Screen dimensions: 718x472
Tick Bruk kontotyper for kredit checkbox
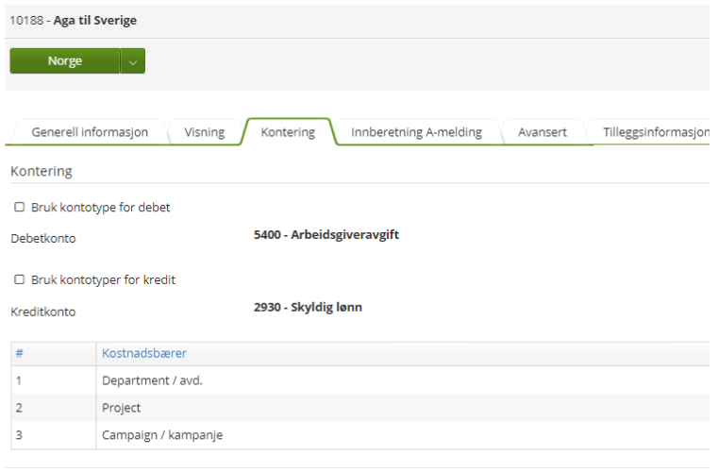click(19, 279)
